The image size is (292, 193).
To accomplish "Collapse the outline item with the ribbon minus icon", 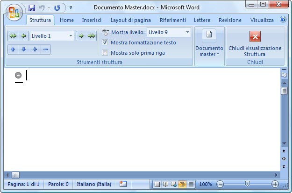I will (x=45, y=50).
